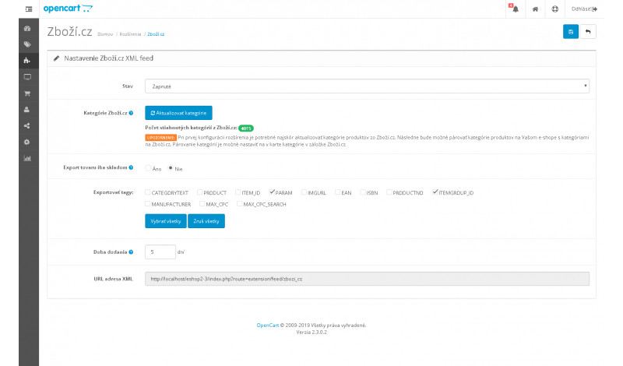This screenshot has height=366, width=623.
Task: Log out via Odhlásiť link
Action: (584, 9)
